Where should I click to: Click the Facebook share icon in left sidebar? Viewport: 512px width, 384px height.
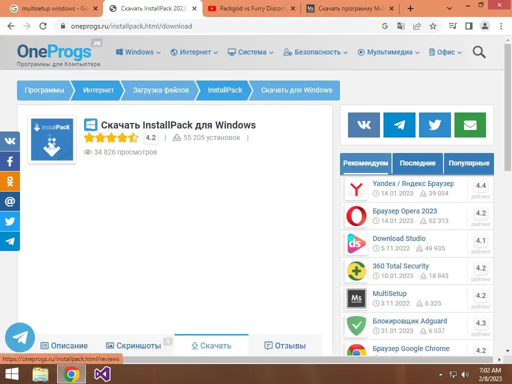(x=10, y=161)
